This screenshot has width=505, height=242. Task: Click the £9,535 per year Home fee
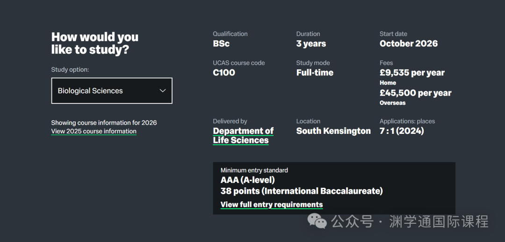(x=412, y=73)
